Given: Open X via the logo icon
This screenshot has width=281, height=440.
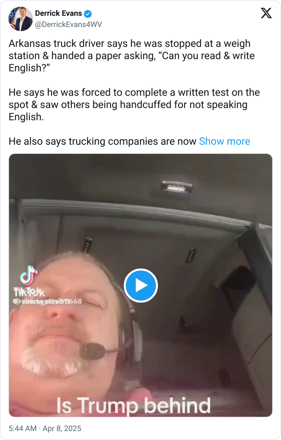Looking at the screenshot, I should click(266, 13).
